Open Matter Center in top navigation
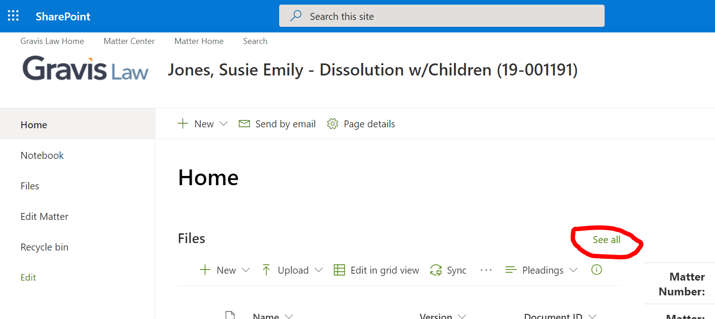715x319 pixels. (129, 41)
